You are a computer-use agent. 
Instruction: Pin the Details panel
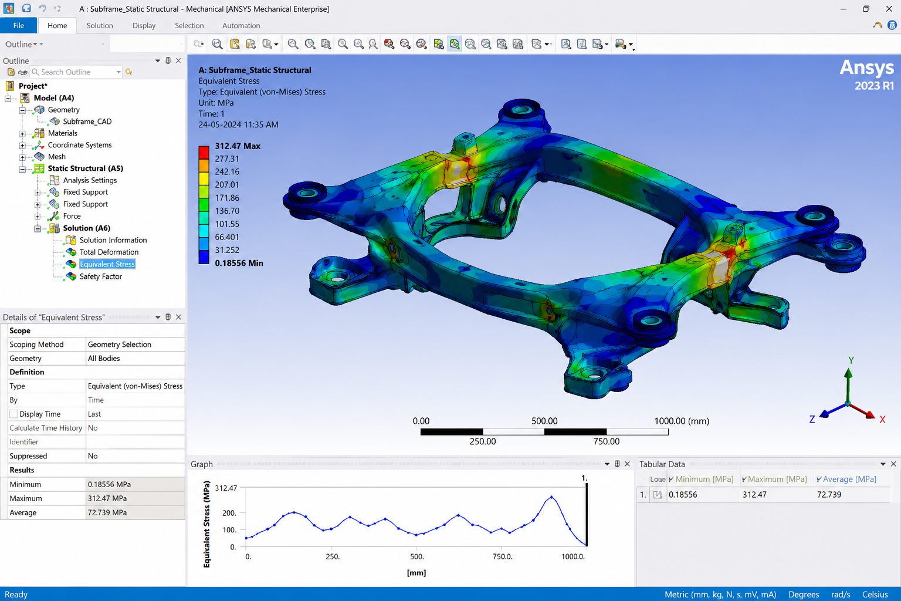point(168,317)
